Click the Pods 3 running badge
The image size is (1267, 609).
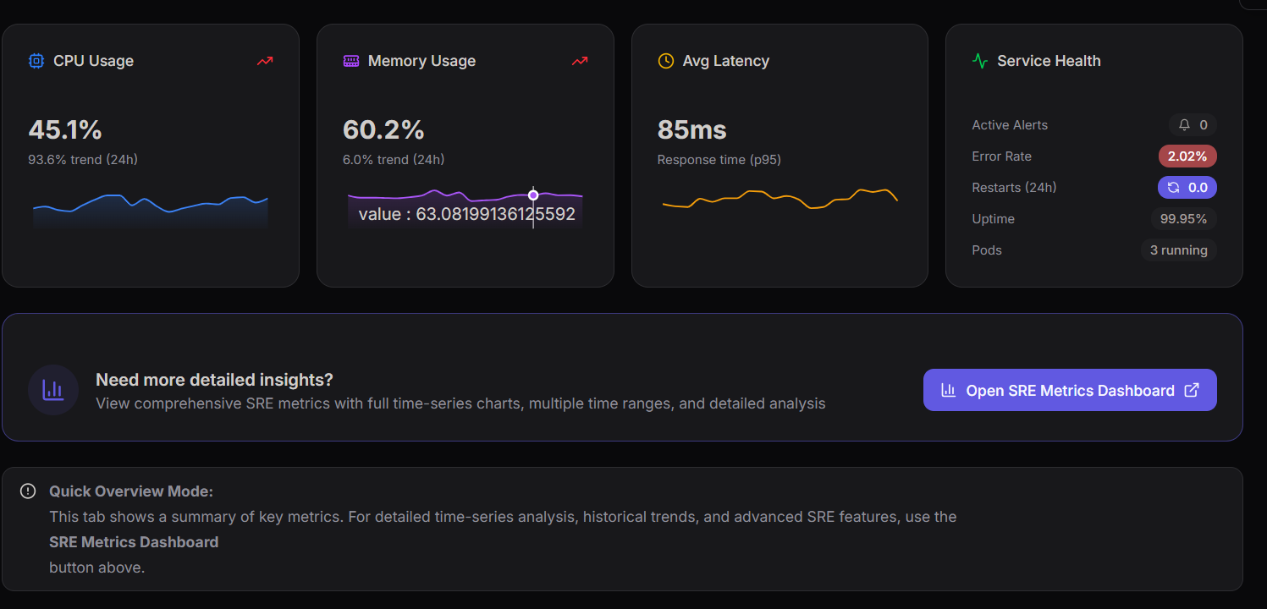1179,250
